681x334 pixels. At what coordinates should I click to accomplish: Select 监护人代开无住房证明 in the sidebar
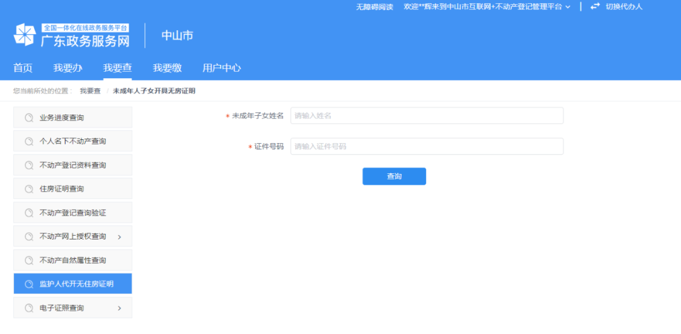pyautogui.click(x=73, y=284)
